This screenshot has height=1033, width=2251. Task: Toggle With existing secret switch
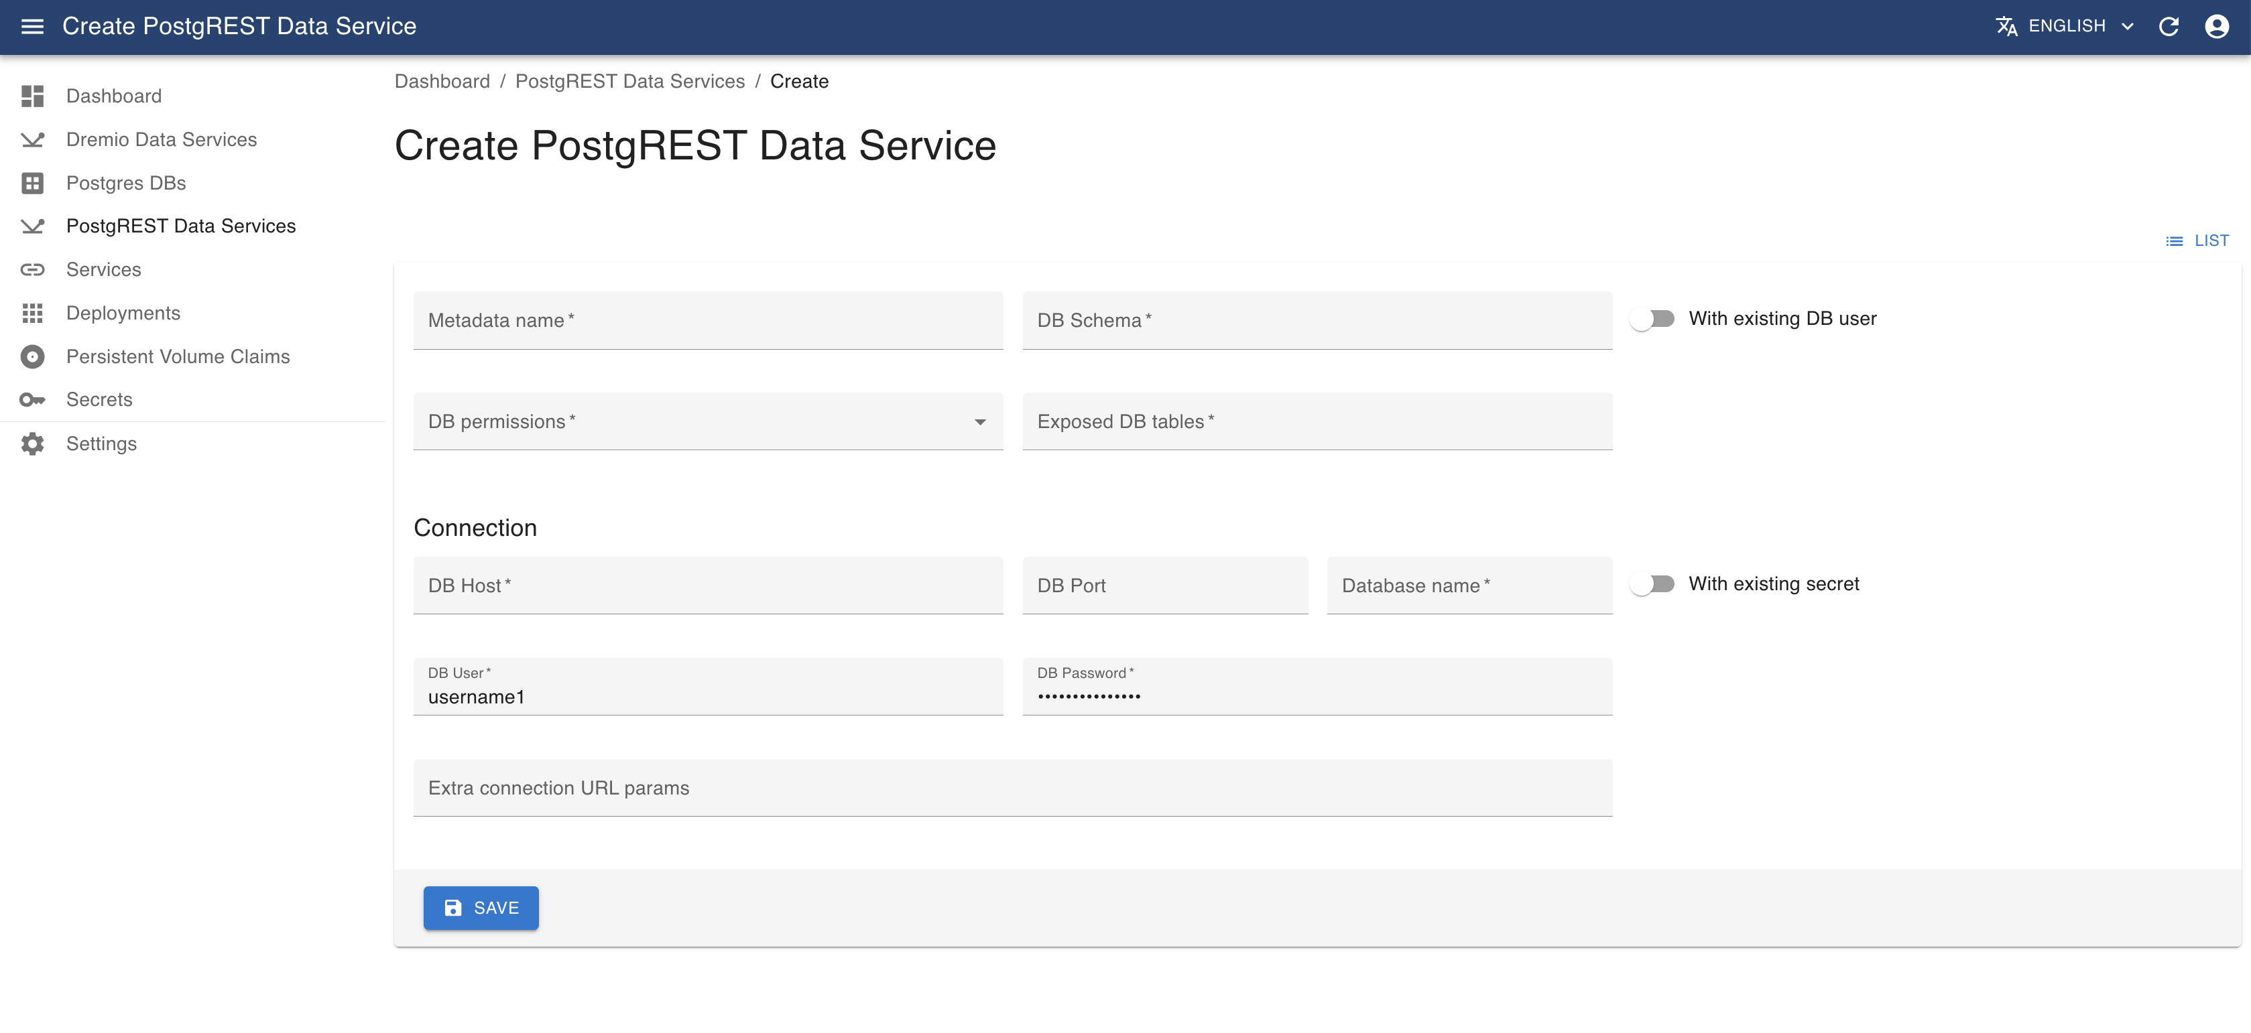tap(1652, 584)
